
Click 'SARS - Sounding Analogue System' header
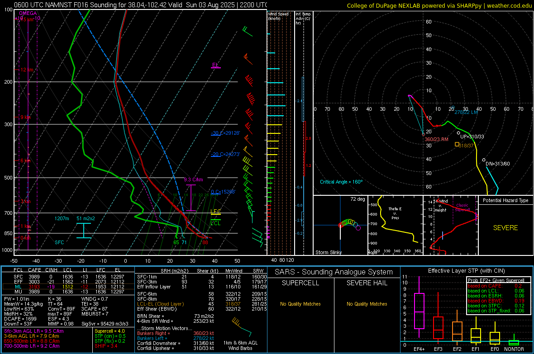pyautogui.click(x=334, y=272)
